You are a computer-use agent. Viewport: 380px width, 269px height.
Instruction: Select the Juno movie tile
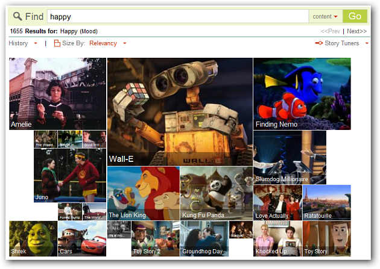point(70,175)
